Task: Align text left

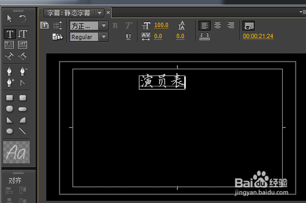Action: coord(204,25)
